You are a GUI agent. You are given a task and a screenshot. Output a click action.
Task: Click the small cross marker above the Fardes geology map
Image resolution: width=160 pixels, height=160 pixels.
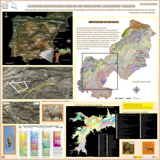[116, 112]
